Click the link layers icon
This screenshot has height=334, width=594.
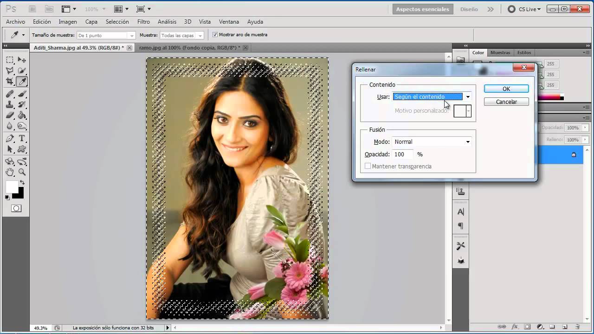pyautogui.click(x=502, y=327)
